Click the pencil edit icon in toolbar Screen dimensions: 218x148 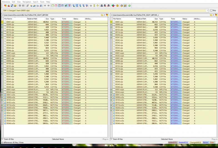27,6
